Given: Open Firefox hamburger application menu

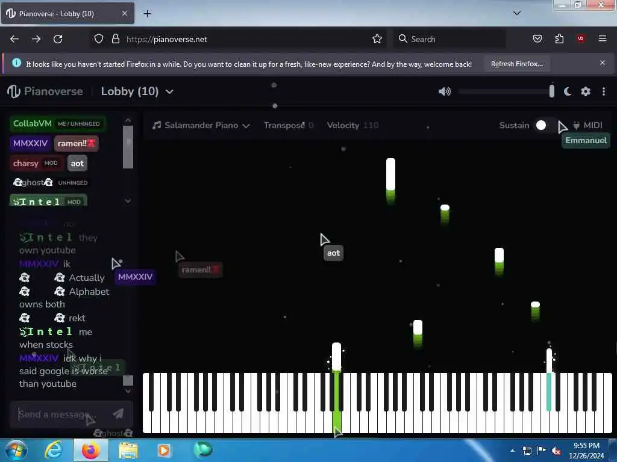Looking at the screenshot, I should (603, 38).
